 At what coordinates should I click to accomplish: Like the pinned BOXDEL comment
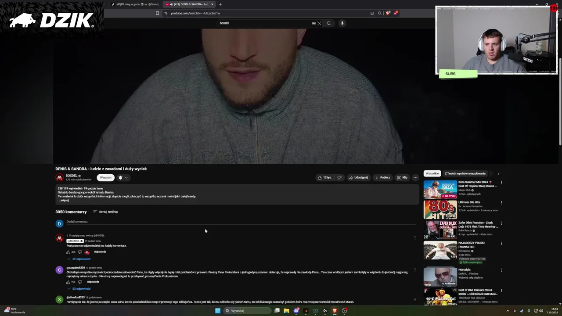68,252
